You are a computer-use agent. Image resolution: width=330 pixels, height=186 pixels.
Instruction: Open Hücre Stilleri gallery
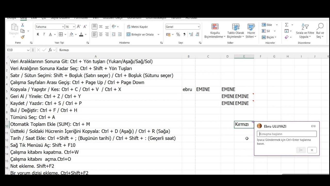(251, 31)
